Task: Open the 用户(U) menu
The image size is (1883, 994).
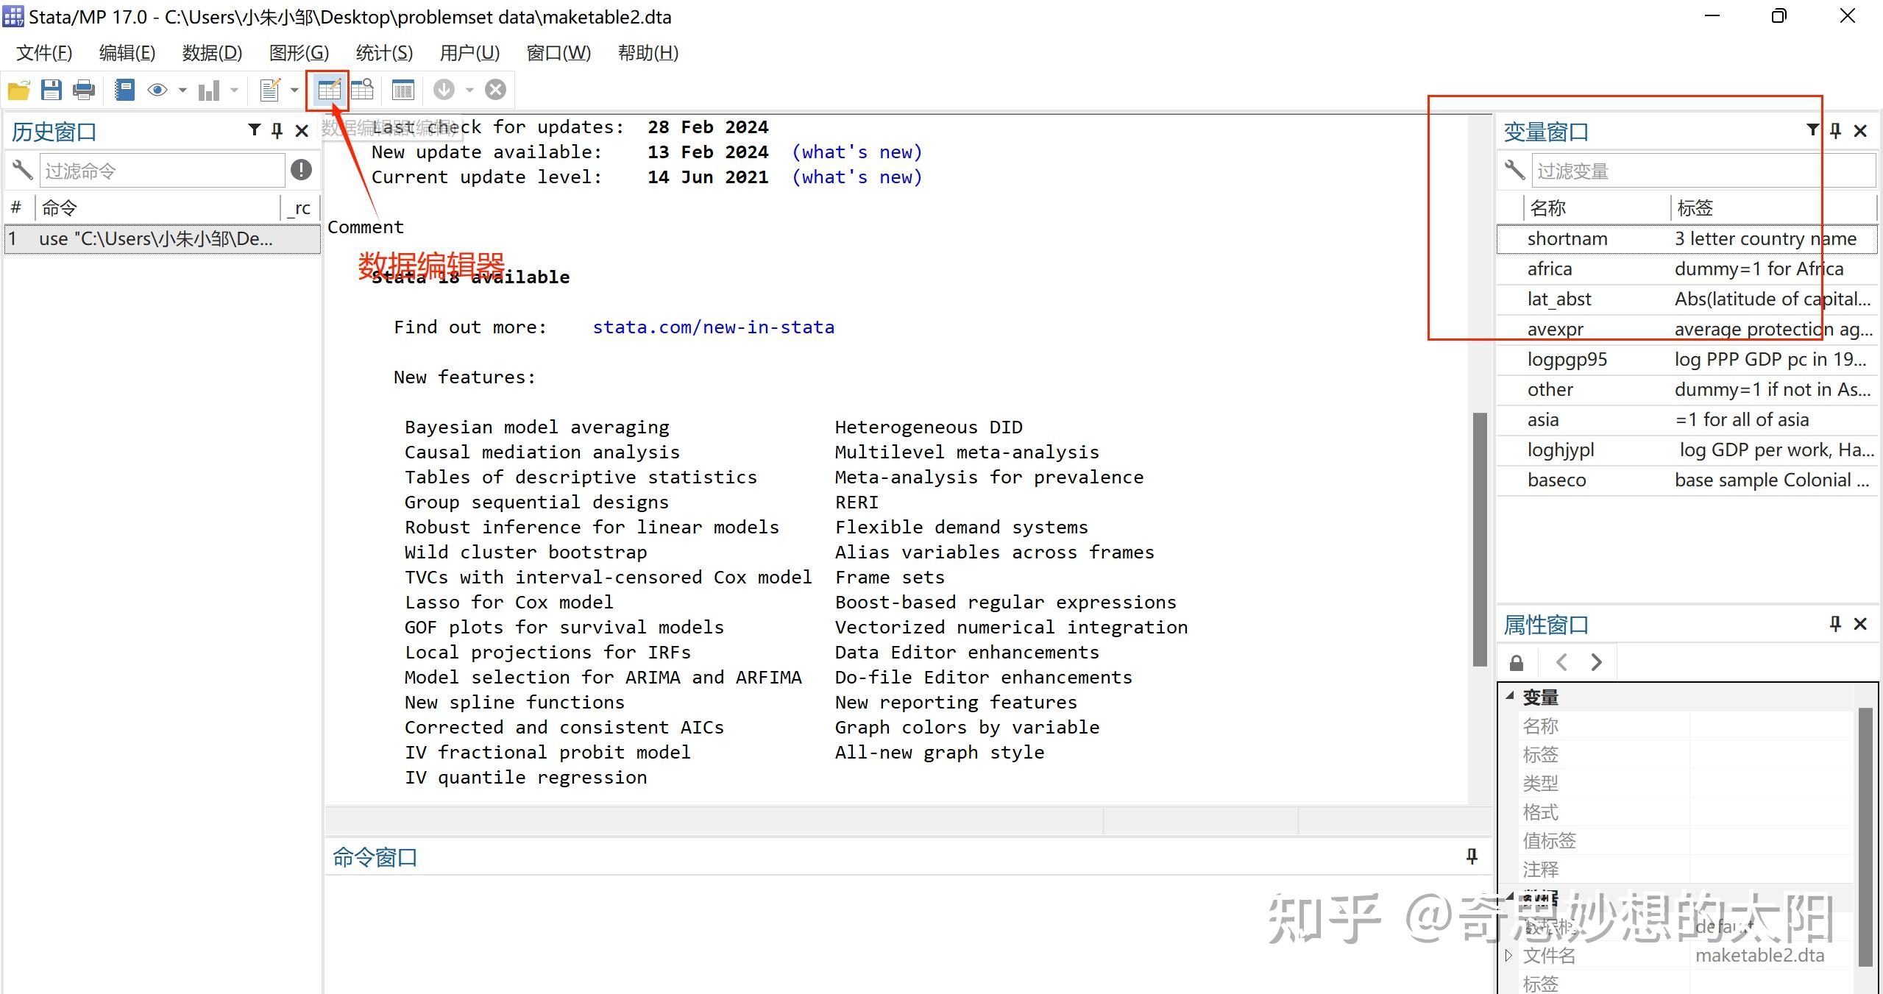Action: point(469,53)
